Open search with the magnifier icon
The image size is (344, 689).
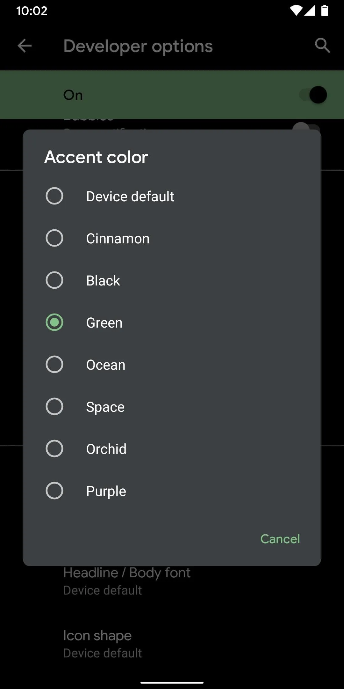322,46
